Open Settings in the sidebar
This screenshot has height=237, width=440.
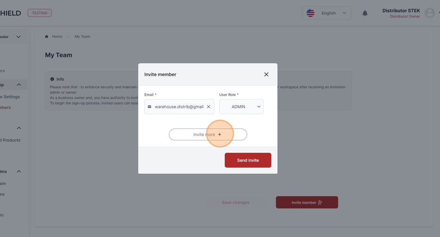[x=10, y=97]
